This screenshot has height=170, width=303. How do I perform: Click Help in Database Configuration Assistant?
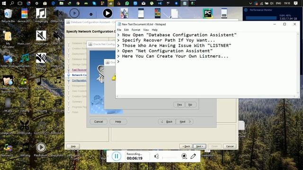click(73, 146)
